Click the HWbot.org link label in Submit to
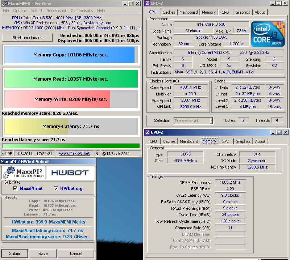The image size is (290, 260). 71,188
